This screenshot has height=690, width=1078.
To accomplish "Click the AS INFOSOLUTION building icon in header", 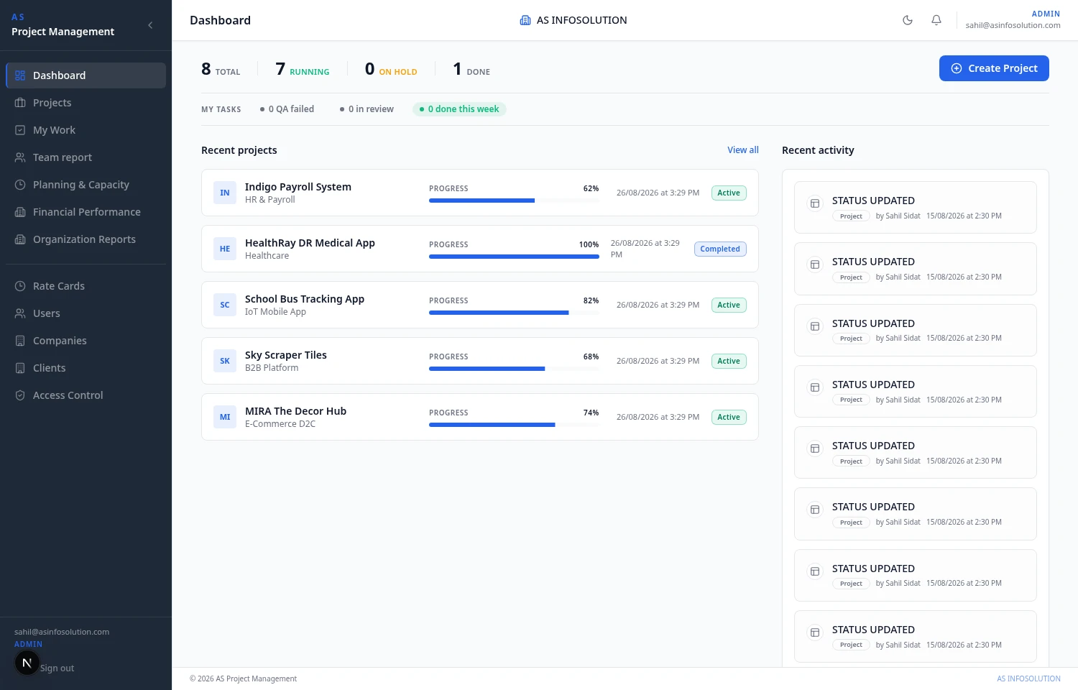I will 525,20.
